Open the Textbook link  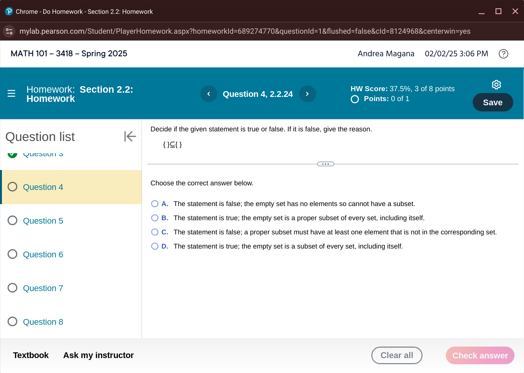point(31,355)
